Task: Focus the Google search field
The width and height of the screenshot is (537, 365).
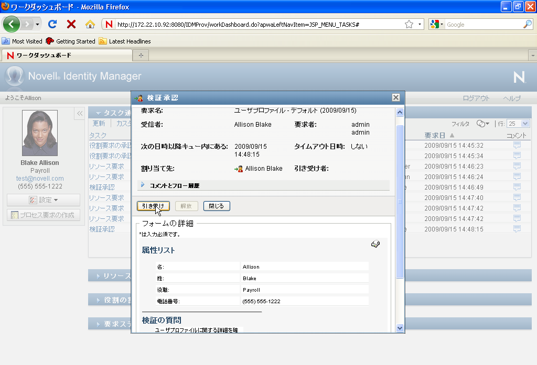Action: (x=484, y=24)
